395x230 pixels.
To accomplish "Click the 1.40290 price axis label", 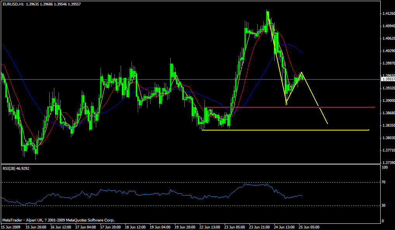I will [x=389, y=51].
